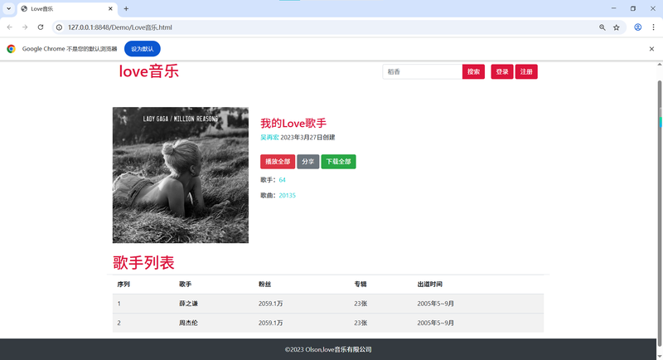Screen dimensions: 663x360
Task: Open the tab search dropdown arrow
Action: pos(8,8)
